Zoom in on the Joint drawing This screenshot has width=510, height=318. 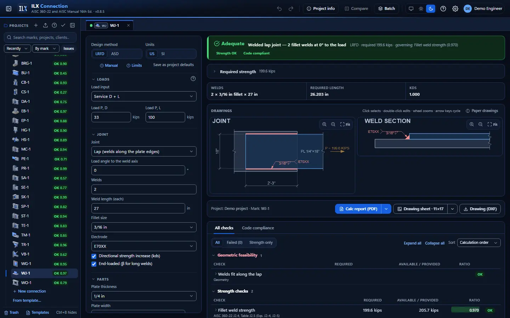click(x=324, y=124)
